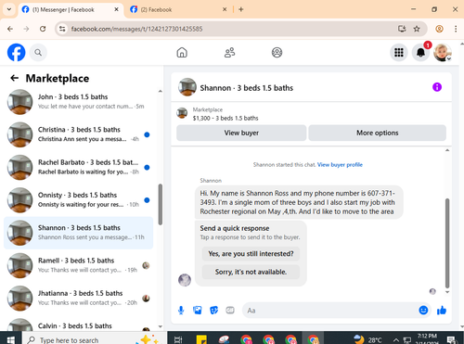Open Jhatianna's 3 beds 1.5 baths chat
This screenshot has height=344, width=464.
click(79, 299)
